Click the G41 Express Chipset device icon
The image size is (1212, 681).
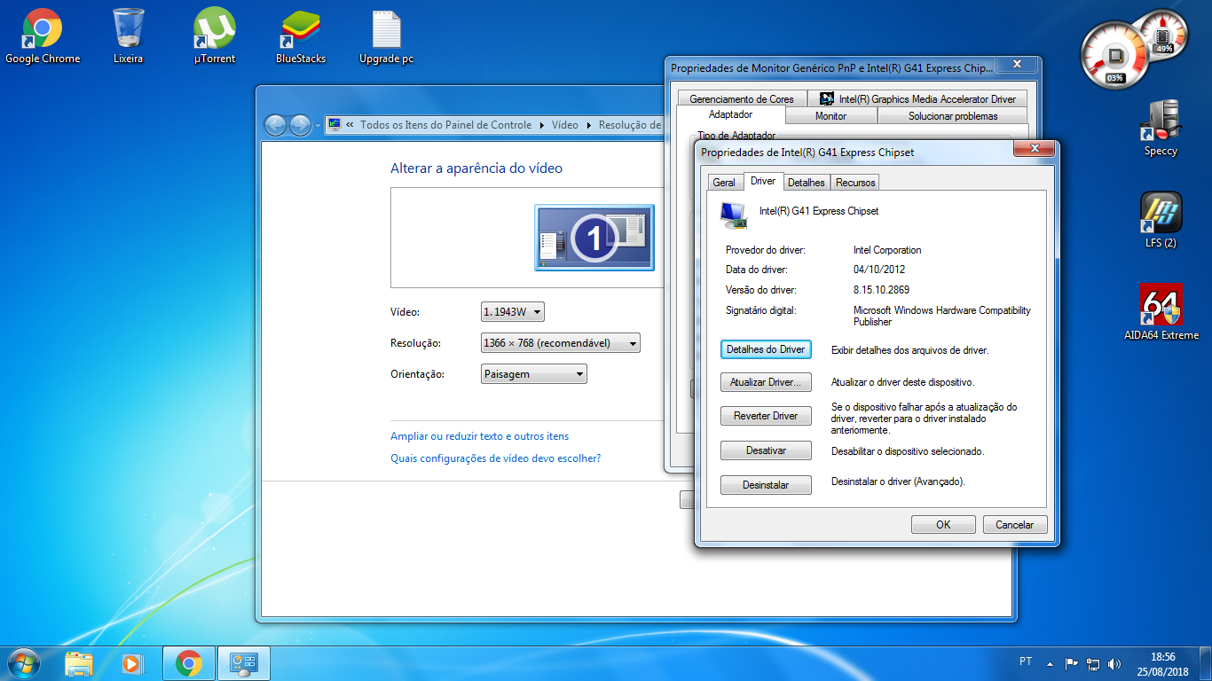coord(733,215)
